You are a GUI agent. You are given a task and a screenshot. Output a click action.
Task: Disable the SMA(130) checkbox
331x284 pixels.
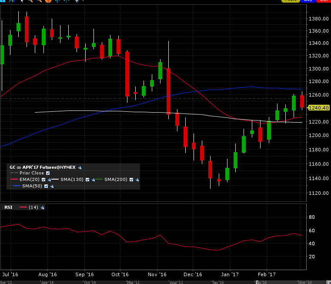[x=88, y=180]
